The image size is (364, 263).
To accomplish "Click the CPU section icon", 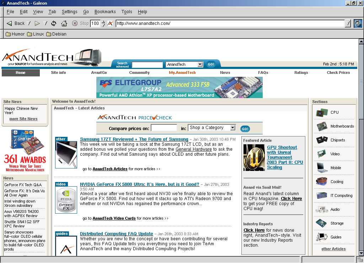I will click(322, 113).
